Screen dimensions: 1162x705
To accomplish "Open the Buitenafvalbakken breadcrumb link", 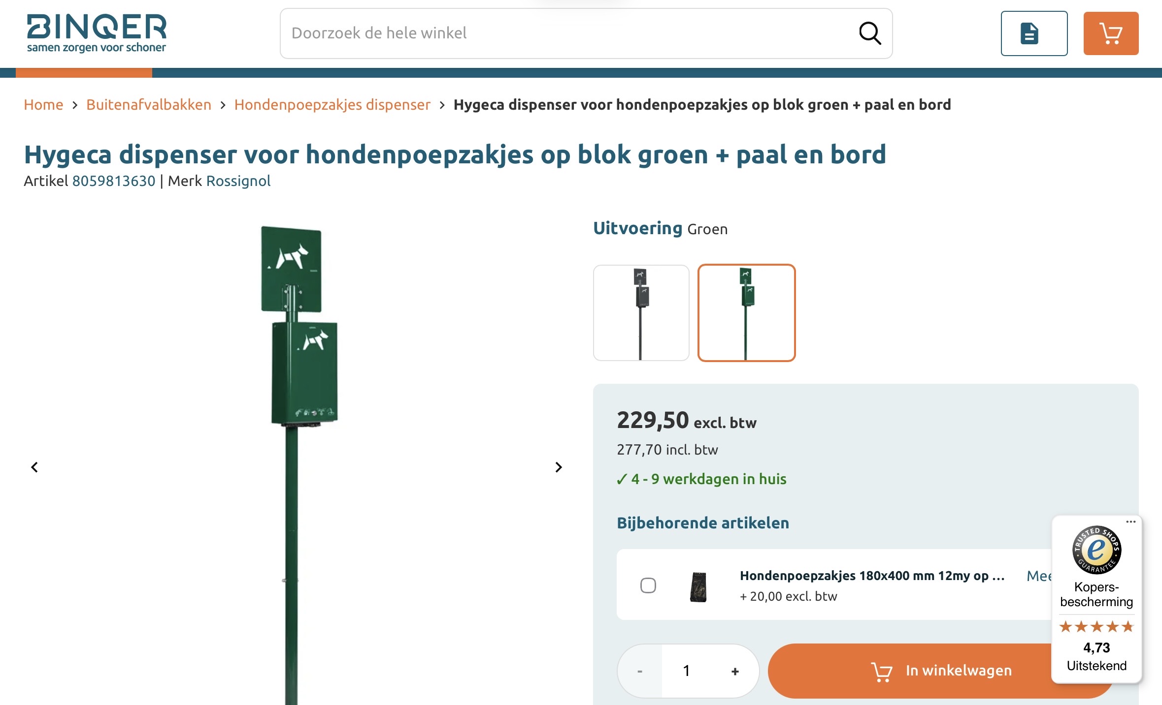I will click(x=148, y=105).
